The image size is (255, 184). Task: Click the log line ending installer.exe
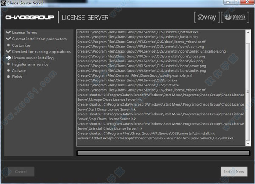point(138,32)
